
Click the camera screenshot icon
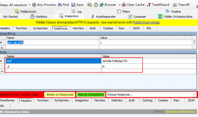click(90, 5)
